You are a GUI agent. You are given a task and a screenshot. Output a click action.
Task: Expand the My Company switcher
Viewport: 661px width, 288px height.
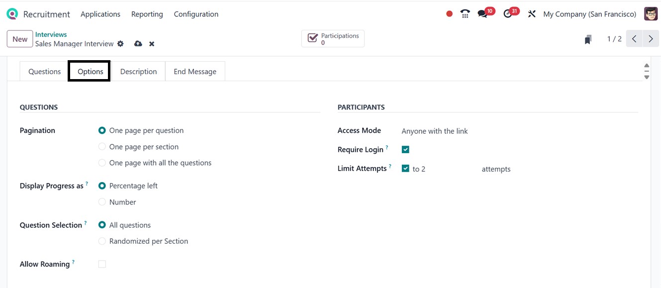click(589, 14)
